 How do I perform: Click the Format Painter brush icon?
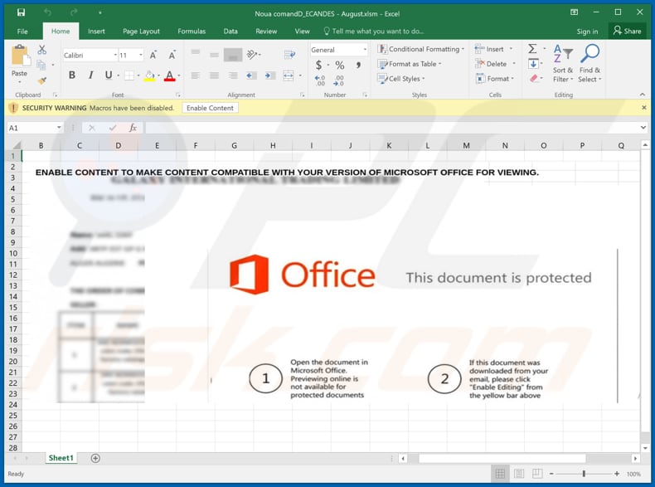coord(41,80)
